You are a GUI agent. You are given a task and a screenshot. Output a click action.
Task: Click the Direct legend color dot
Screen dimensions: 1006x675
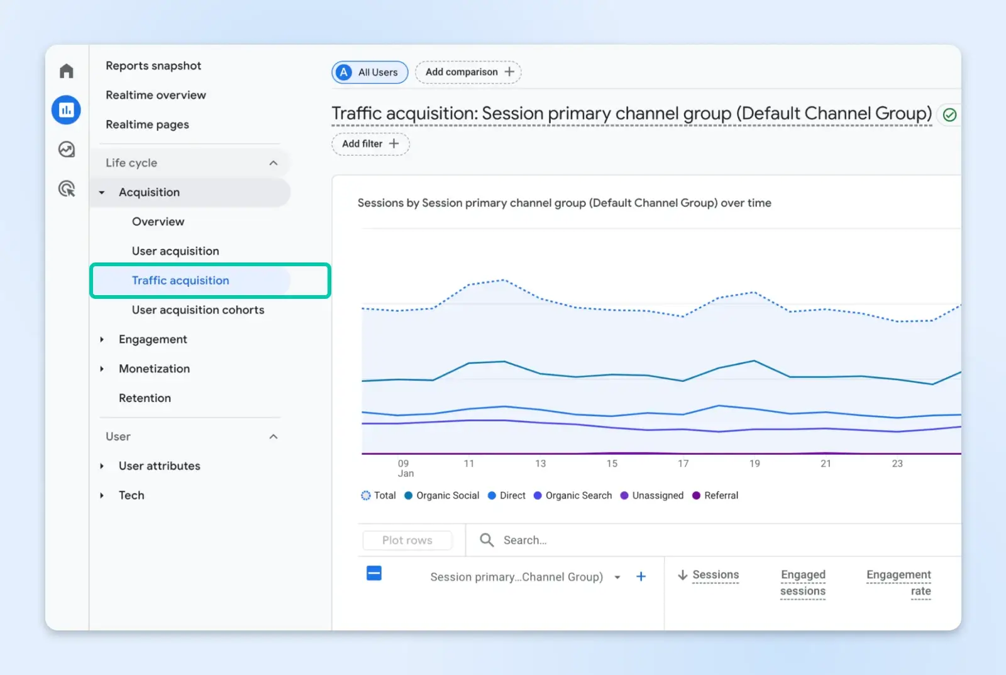tap(492, 495)
